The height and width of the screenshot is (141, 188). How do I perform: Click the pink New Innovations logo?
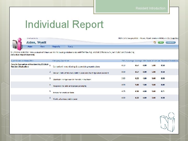tap(17, 44)
